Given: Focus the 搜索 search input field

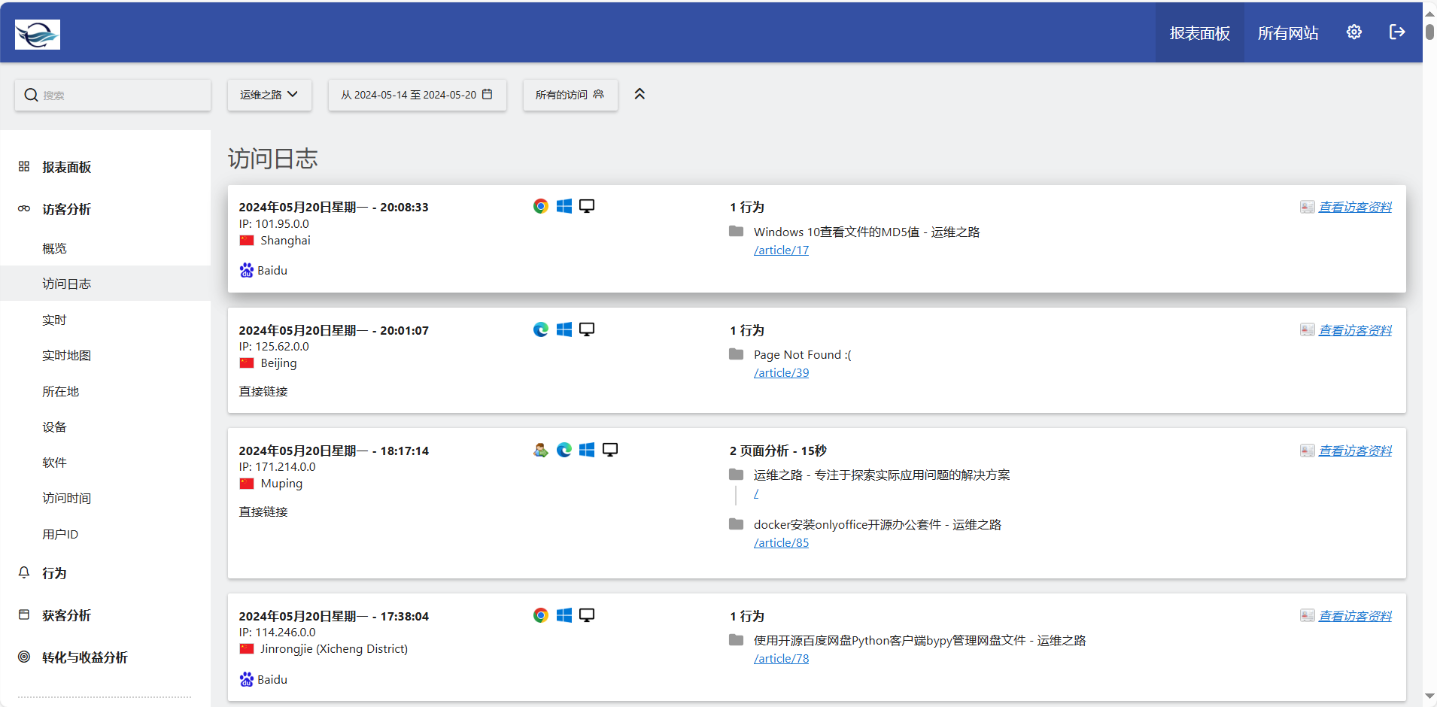Looking at the screenshot, I should click(x=113, y=95).
